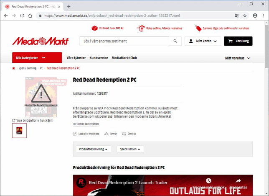The height and width of the screenshot is (196, 269).
Task: Open the Varukorg shopping cart
Action: pyautogui.click(x=238, y=41)
